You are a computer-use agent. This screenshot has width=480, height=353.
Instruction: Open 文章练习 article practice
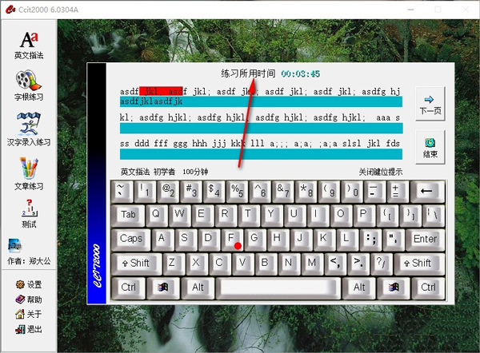[x=29, y=173]
